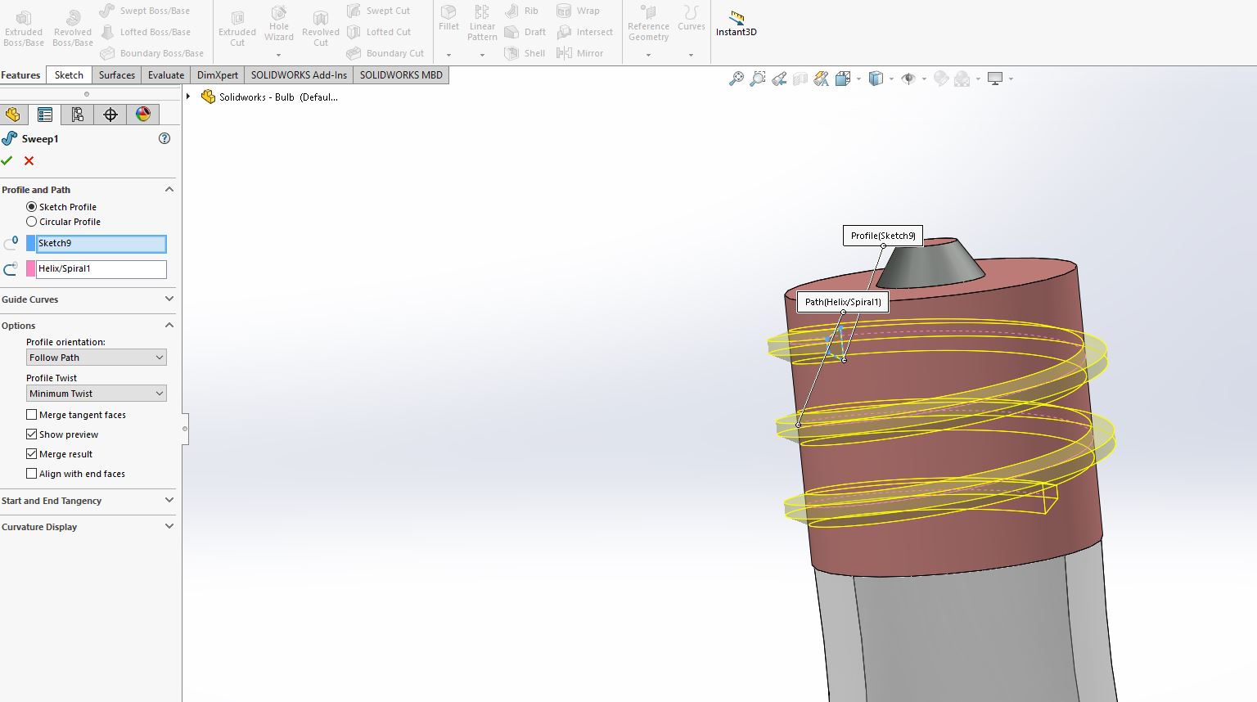
Task: Confirm the sweep with the green checkmark
Action: pyautogui.click(x=7, y=160)
